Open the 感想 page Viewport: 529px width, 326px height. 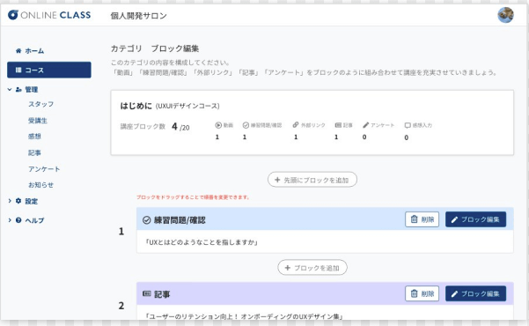click(x=34, y=137)
